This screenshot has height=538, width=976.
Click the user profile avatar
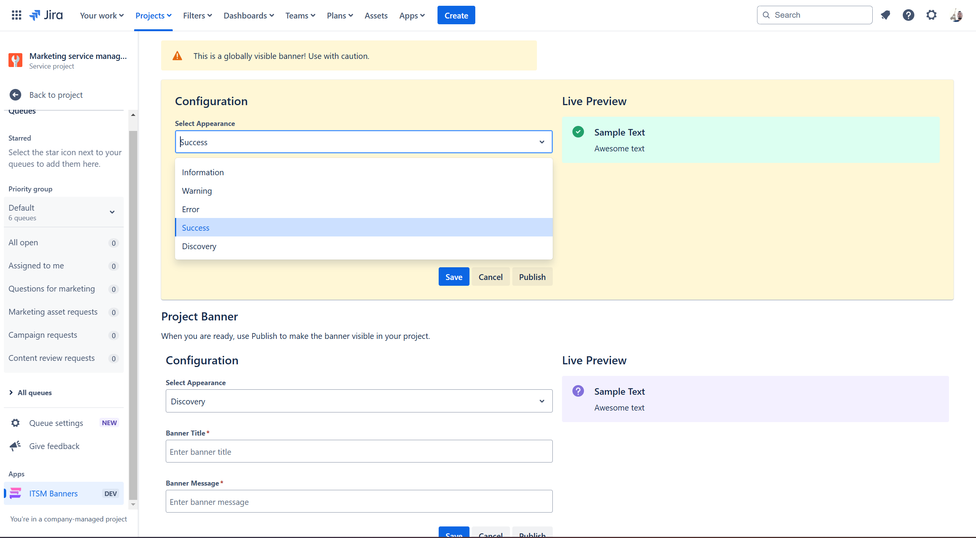click(x=956, y=15)
